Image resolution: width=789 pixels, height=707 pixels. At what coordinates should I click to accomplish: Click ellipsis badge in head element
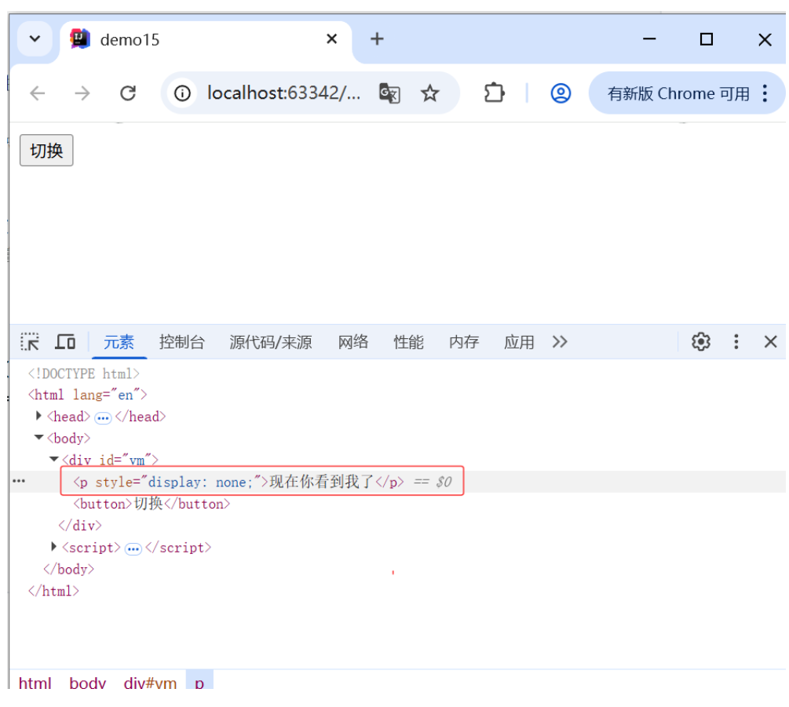(x=103, y=418)
